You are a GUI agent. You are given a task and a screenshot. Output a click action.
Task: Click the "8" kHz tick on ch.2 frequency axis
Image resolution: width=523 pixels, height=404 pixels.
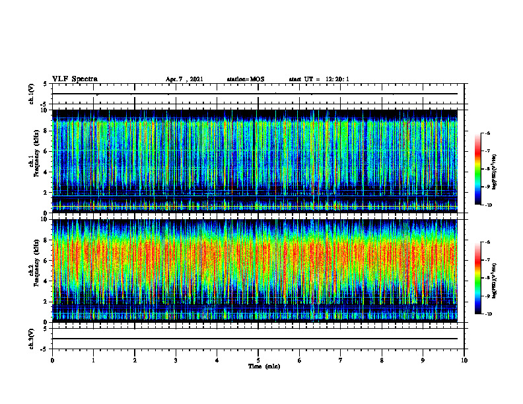pos(46,240)
